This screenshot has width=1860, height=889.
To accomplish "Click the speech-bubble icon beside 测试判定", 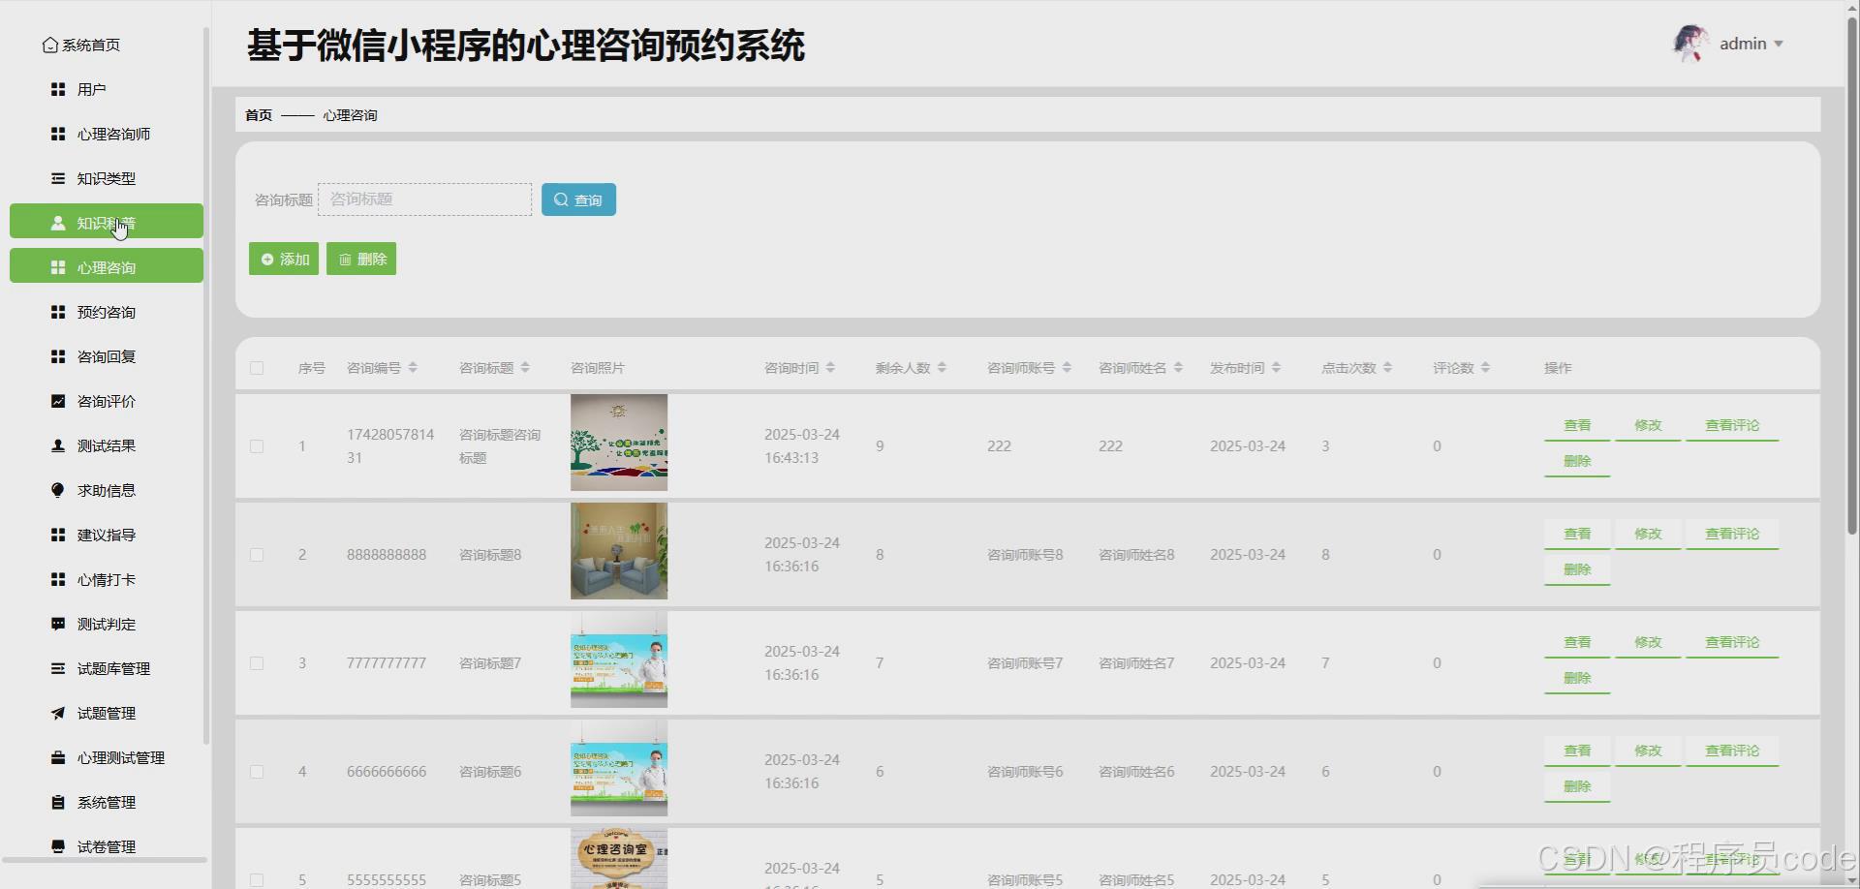I will [x=57, y=624].
